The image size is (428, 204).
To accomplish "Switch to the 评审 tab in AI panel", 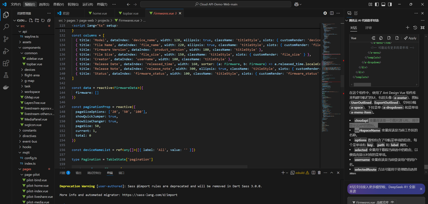I will pyautogui.click(x=369, y=28).
